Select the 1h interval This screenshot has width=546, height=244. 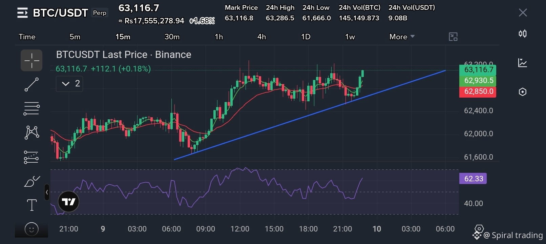(219, 37)
